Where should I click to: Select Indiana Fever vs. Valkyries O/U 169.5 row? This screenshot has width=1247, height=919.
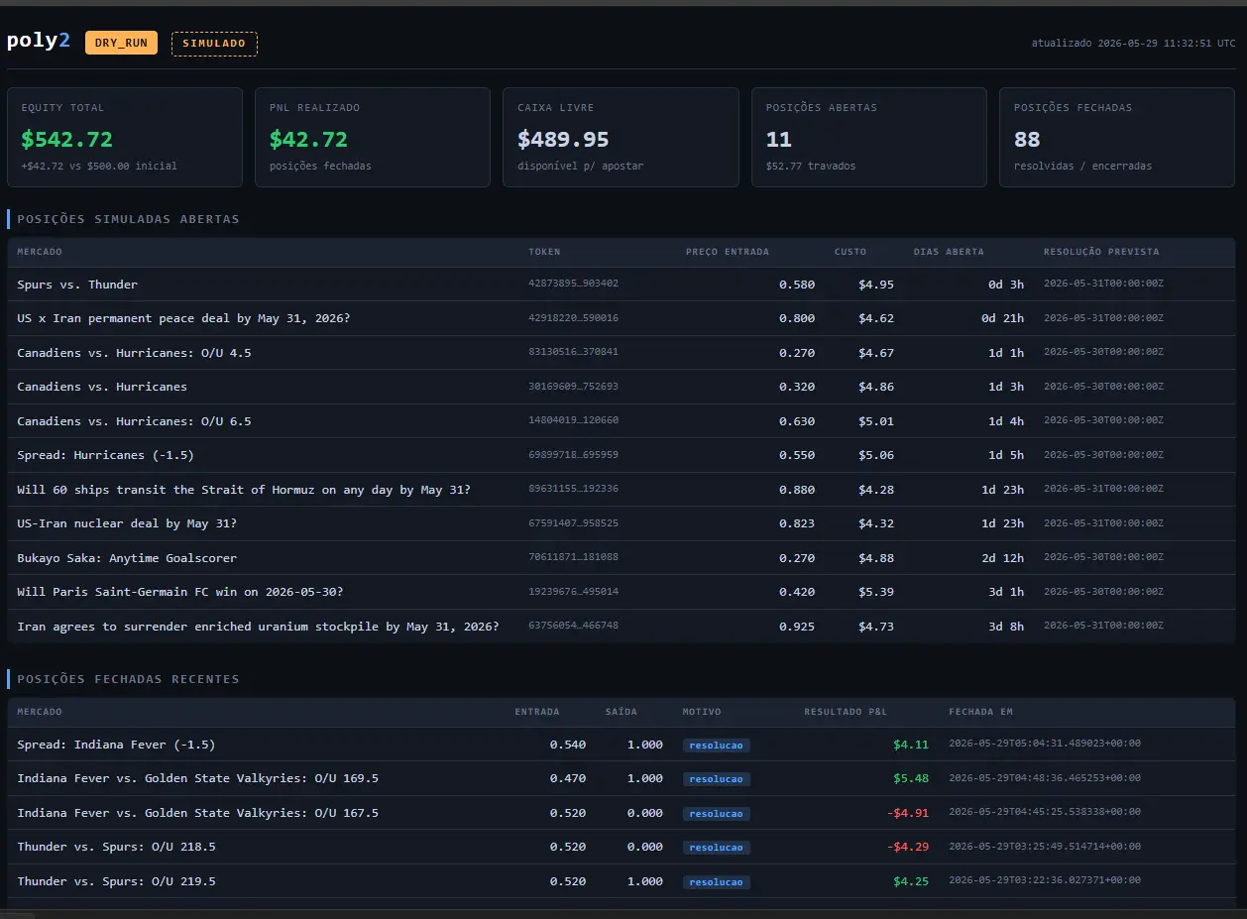coord(622,778)
